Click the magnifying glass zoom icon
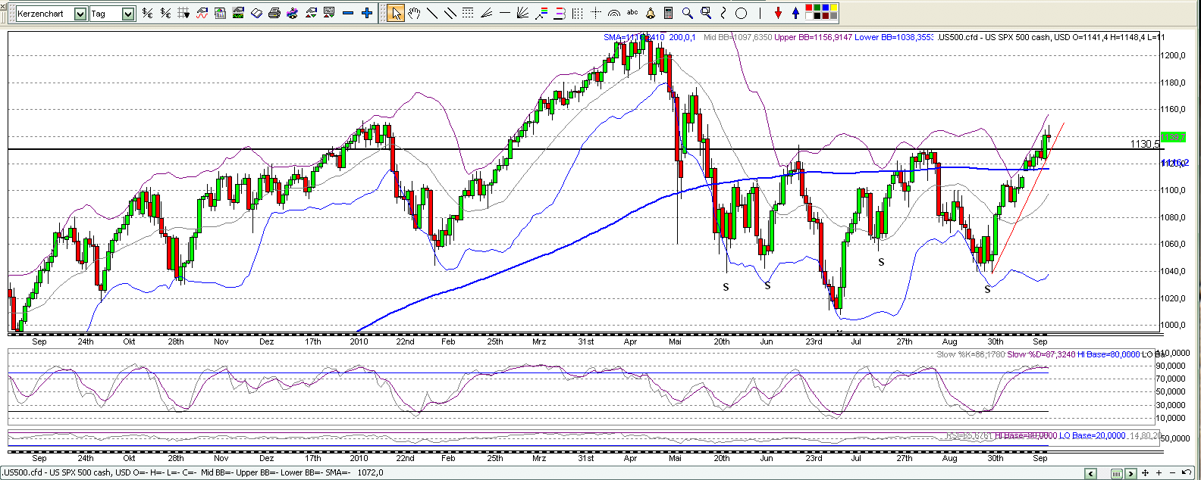Viewport: 1201px width, 480px height. [x=687, y=13]
